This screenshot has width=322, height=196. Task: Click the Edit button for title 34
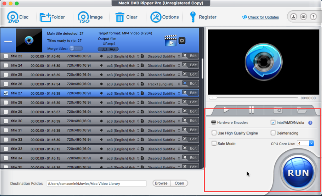tap(190, 158)
